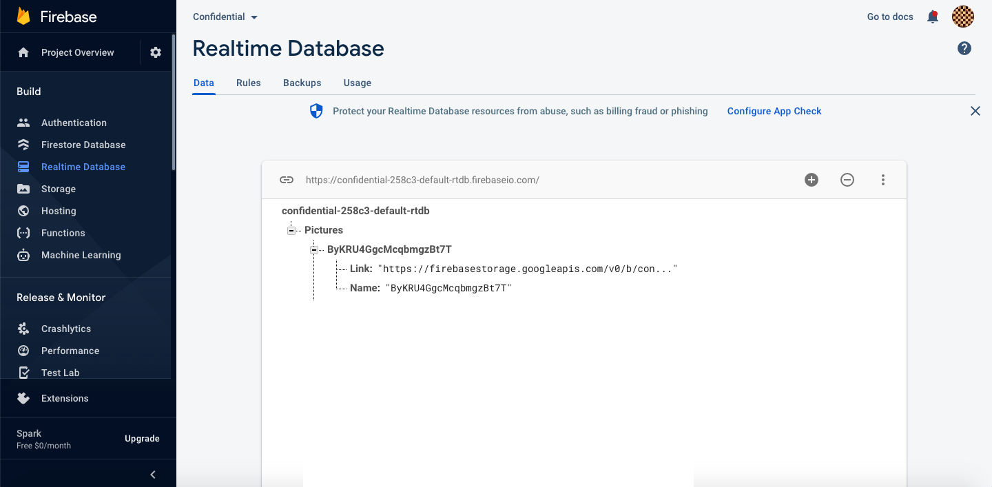
Task: Click the Firestore Database icon
Action: [23, 145]
